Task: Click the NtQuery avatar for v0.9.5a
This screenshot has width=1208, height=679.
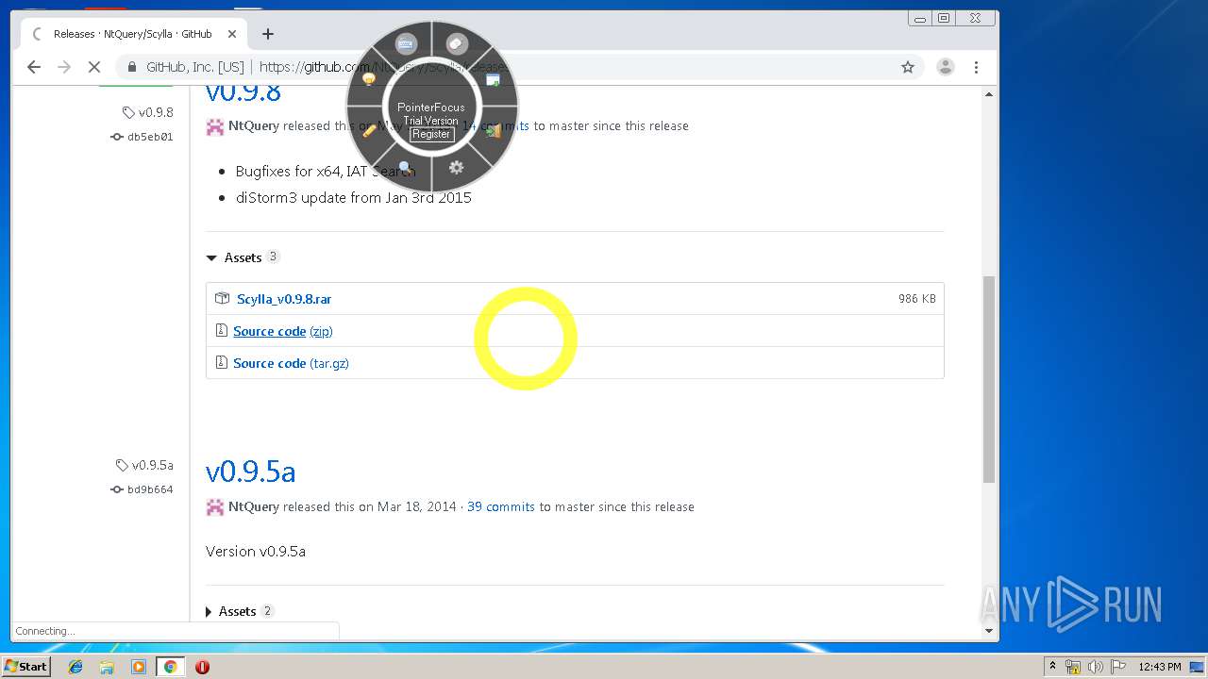Action: pos(215,507)
